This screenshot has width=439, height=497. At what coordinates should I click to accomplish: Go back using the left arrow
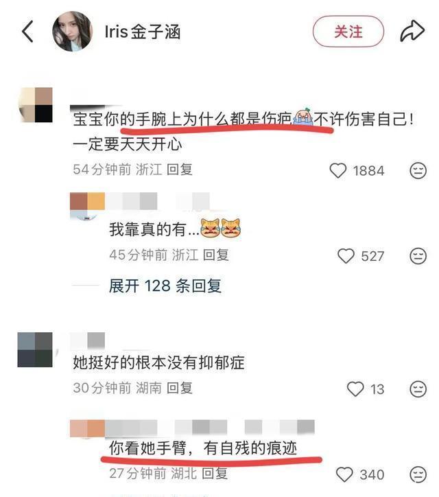27,32
